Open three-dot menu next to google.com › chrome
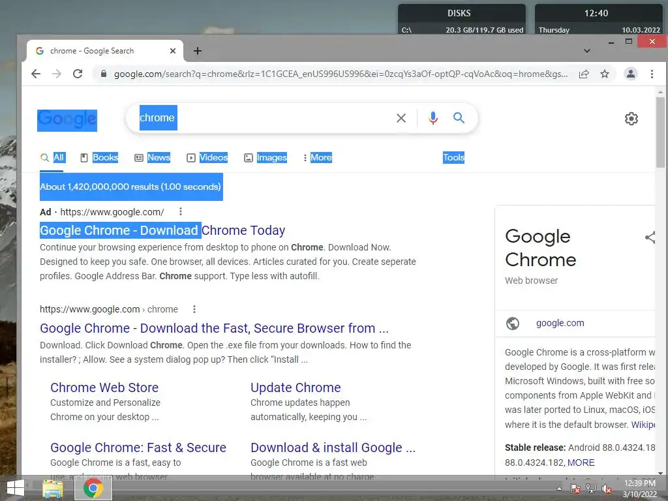 pyautogui.click(x=194, y=309)
